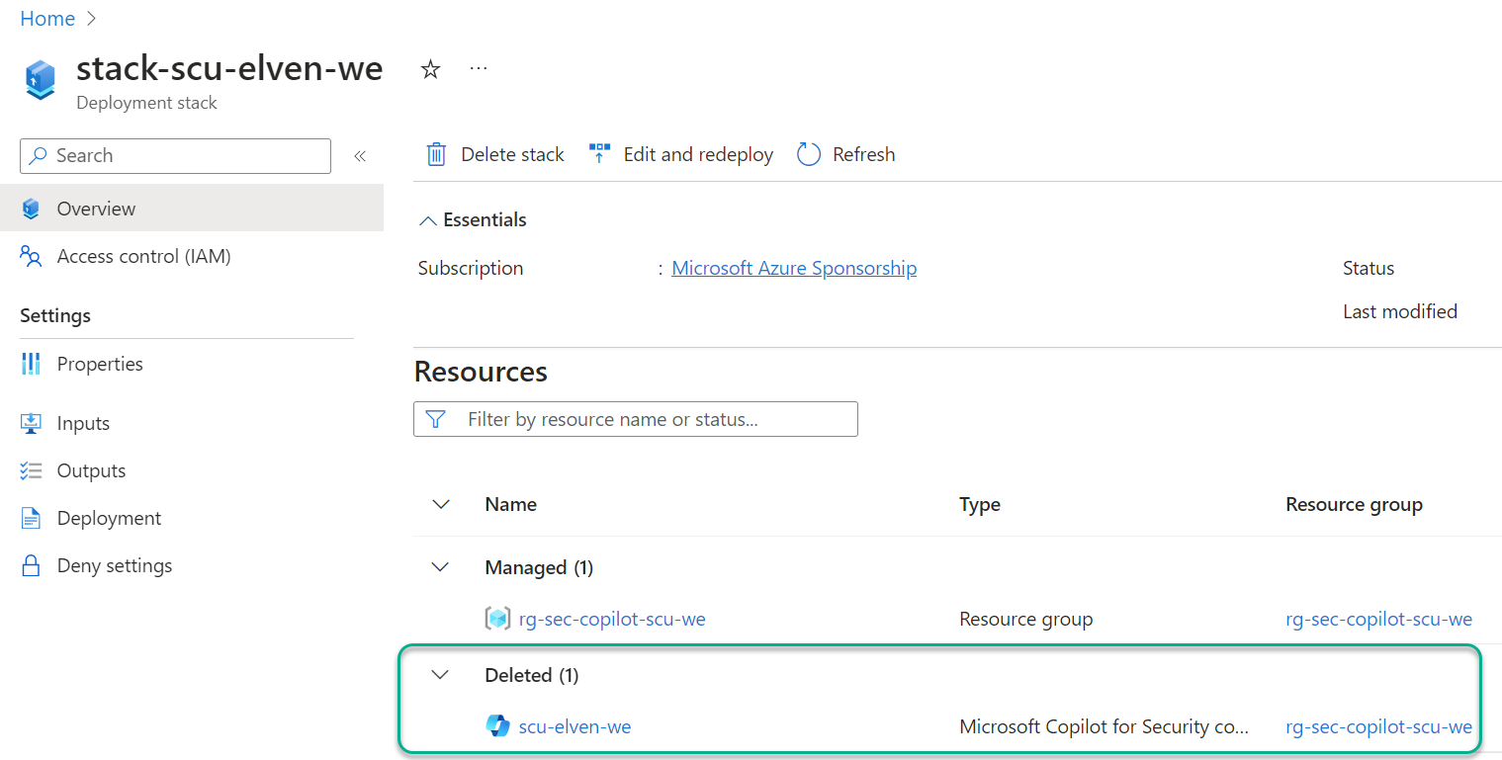Click the magnifier icon in sidebar search

click(39, 156)
